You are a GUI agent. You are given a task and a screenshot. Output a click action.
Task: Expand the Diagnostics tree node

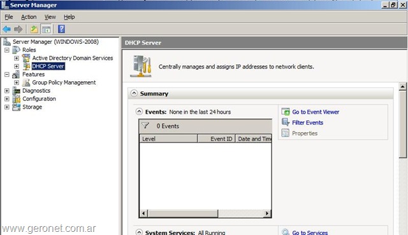point(7,91)
